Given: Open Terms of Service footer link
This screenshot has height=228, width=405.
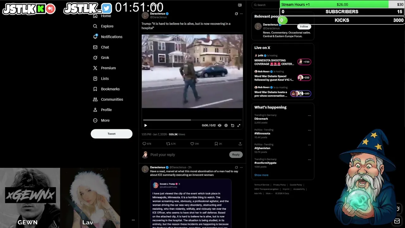Looking at the screenshot, I should point(262,185).
